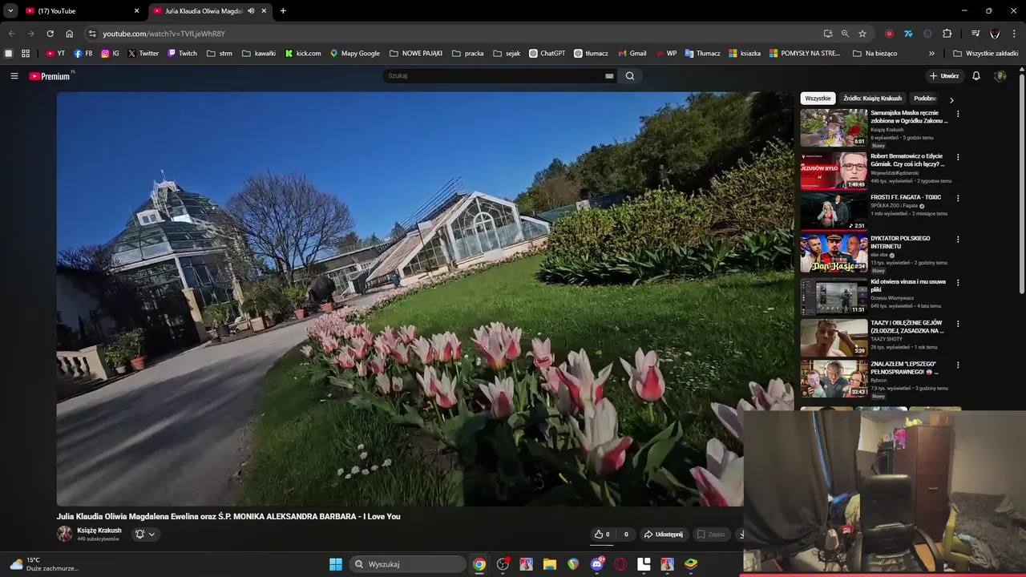Show more filter chips with arrow
Screen dimensions: 1026x577
pyautogui.click(x=951, y=99)
